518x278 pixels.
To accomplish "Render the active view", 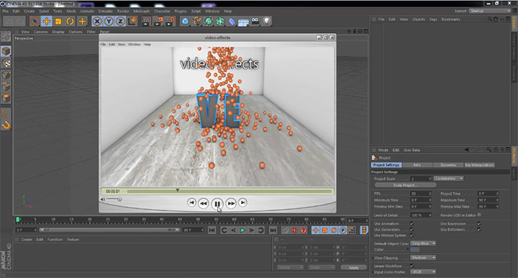I will tap(146, 22).
